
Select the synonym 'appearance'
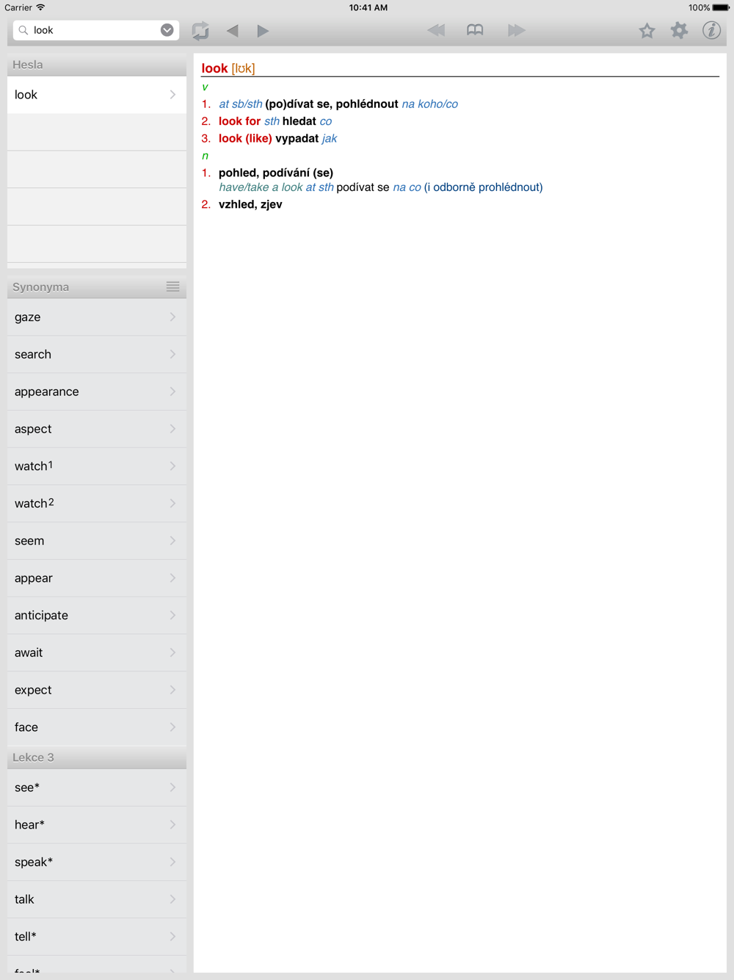(x=97, y=392)
